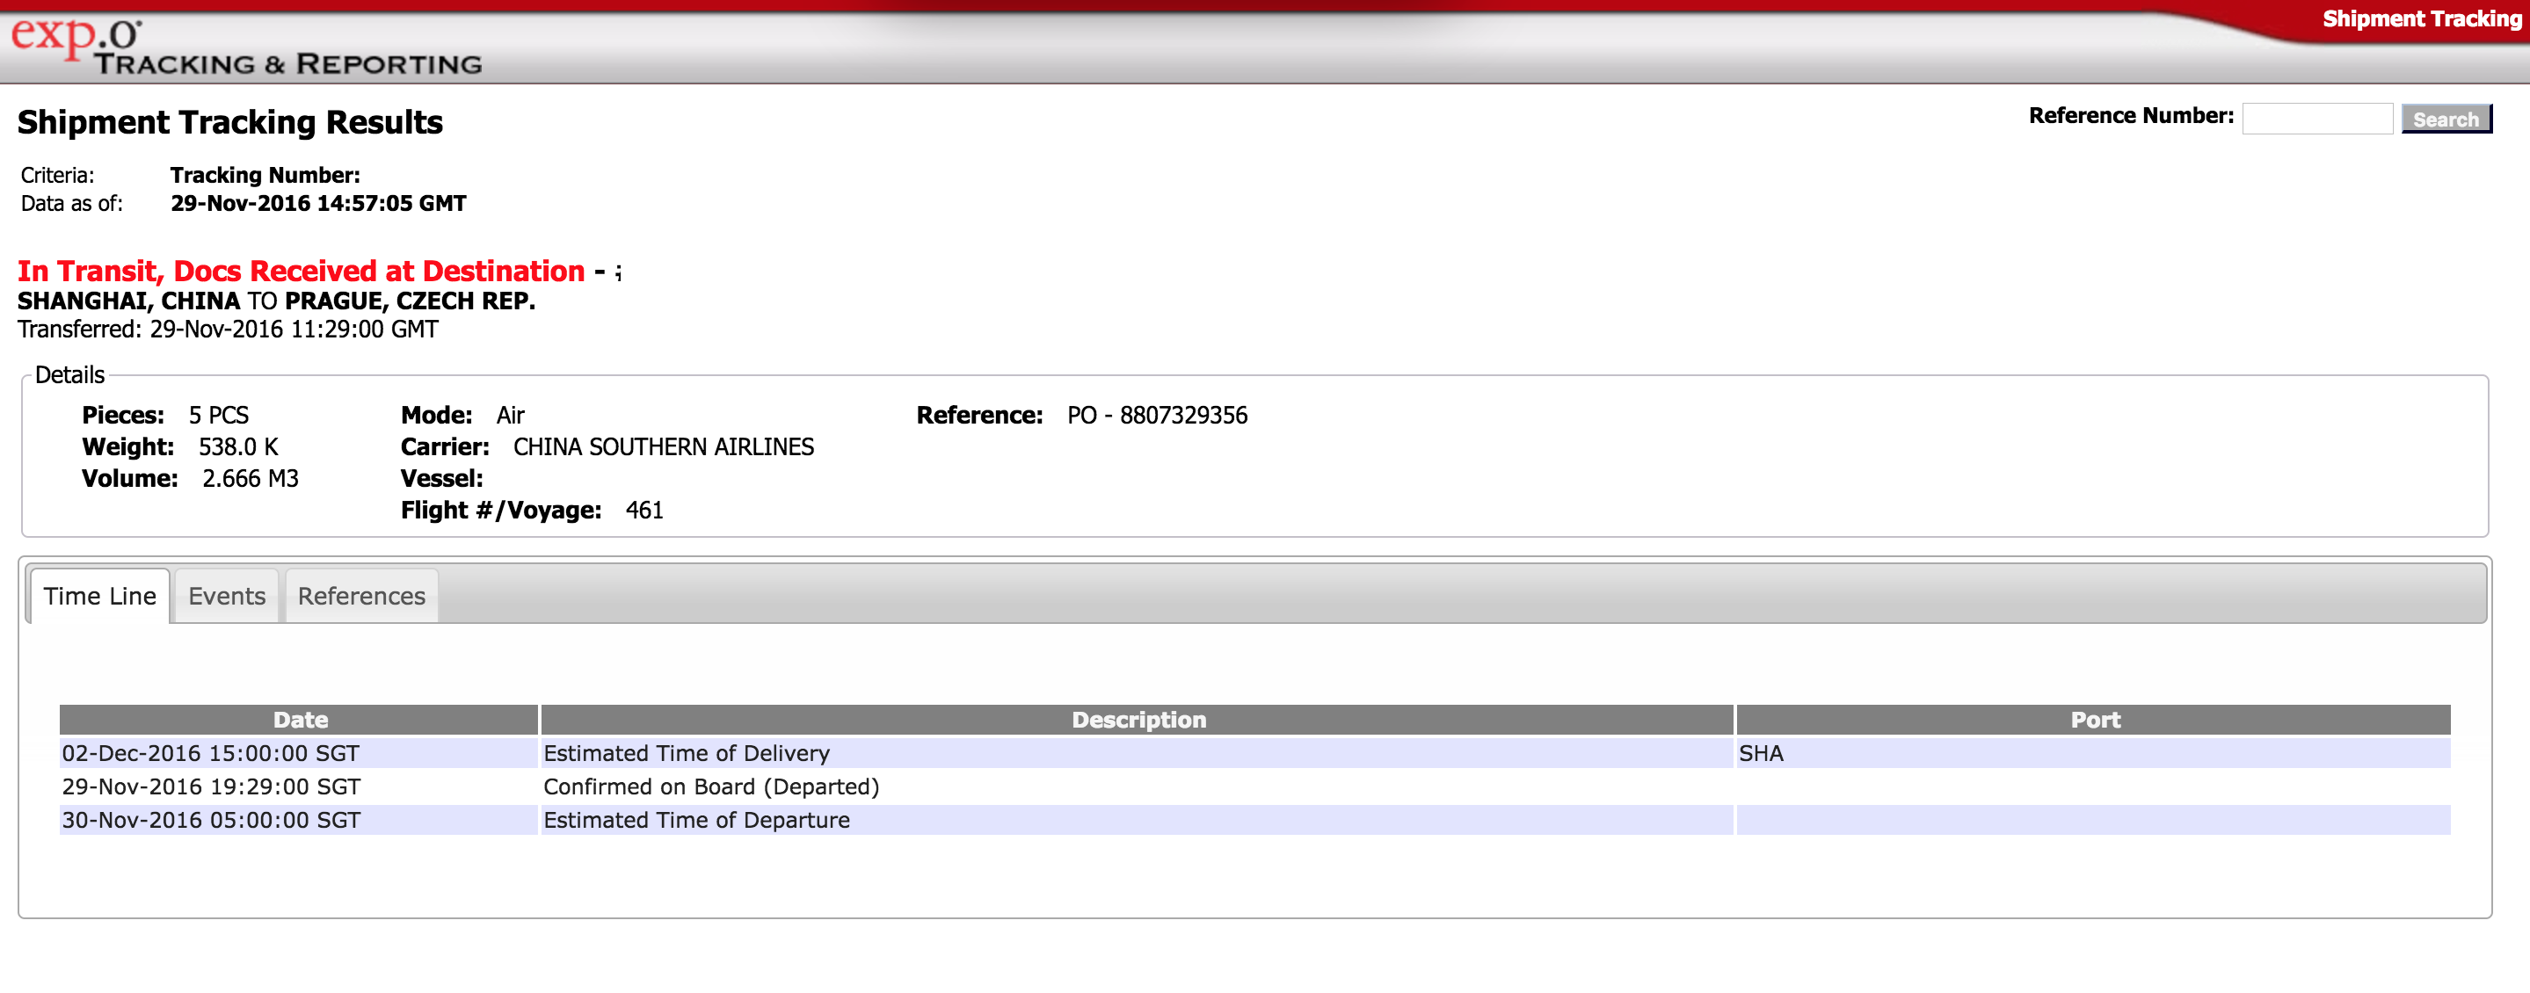Click the CHINA SOUTHERN AIRLINES carrier text
Viewport: 2530px width, 993px height.
click(663, 447)
